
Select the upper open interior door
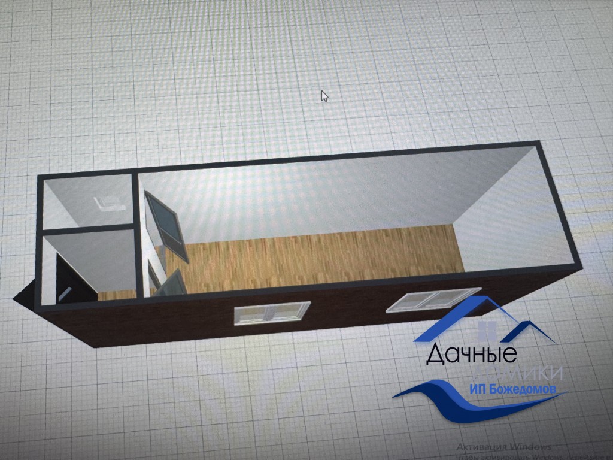tap(166, 226)
